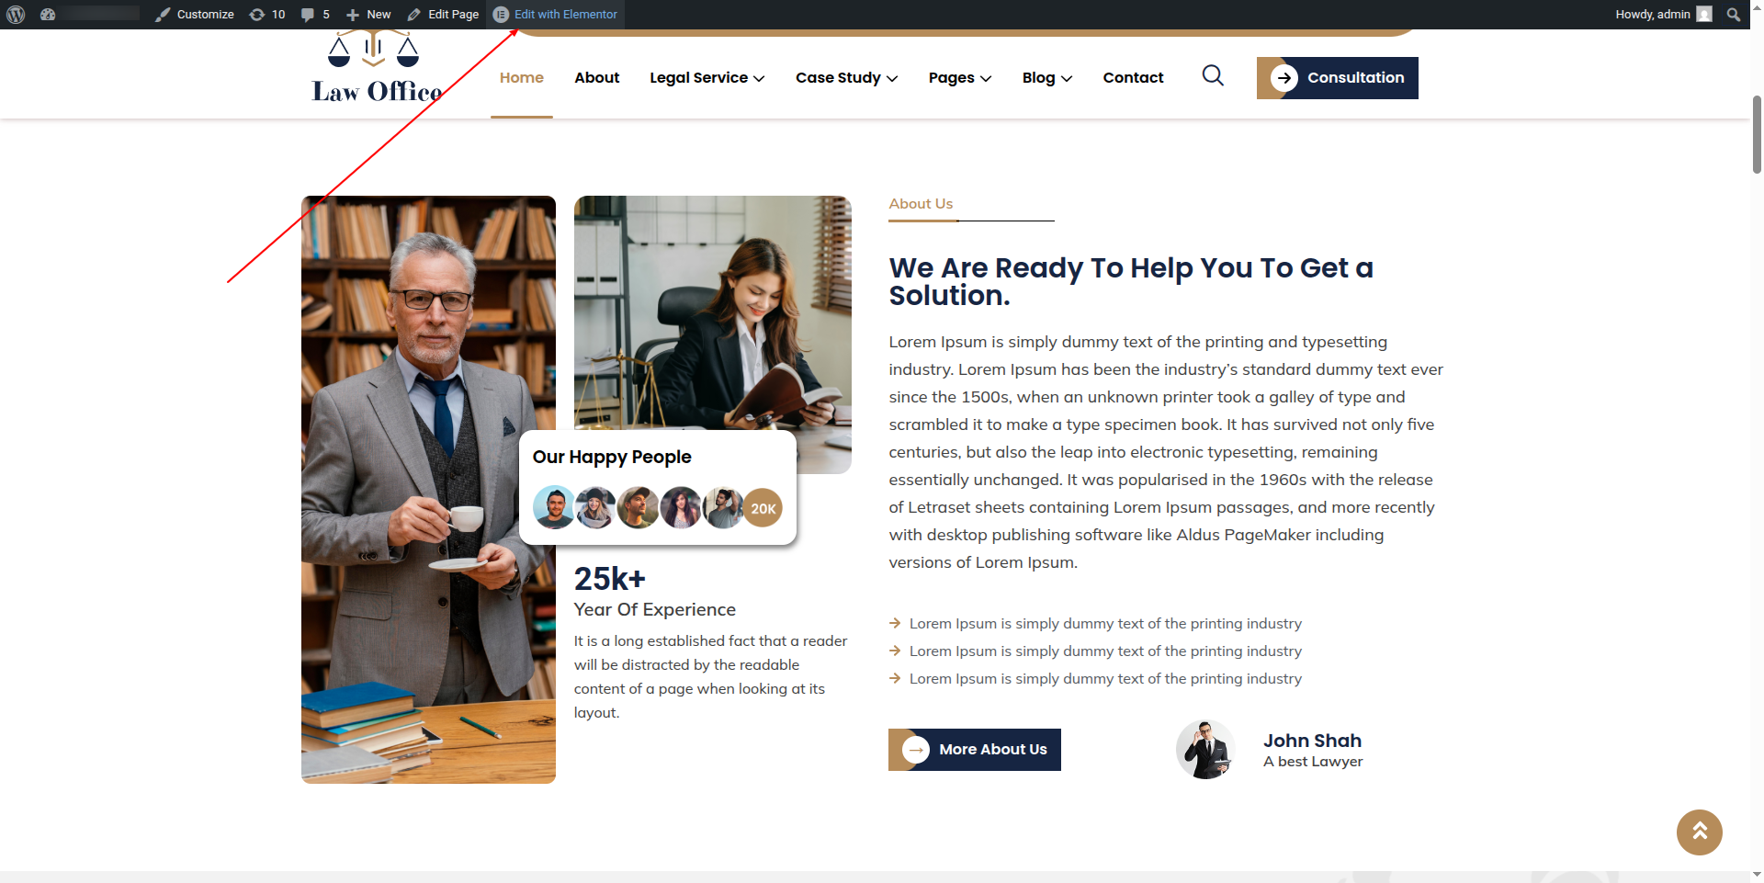
Task: Open the admin bar search icon
Action: (x=1734, y=14)
